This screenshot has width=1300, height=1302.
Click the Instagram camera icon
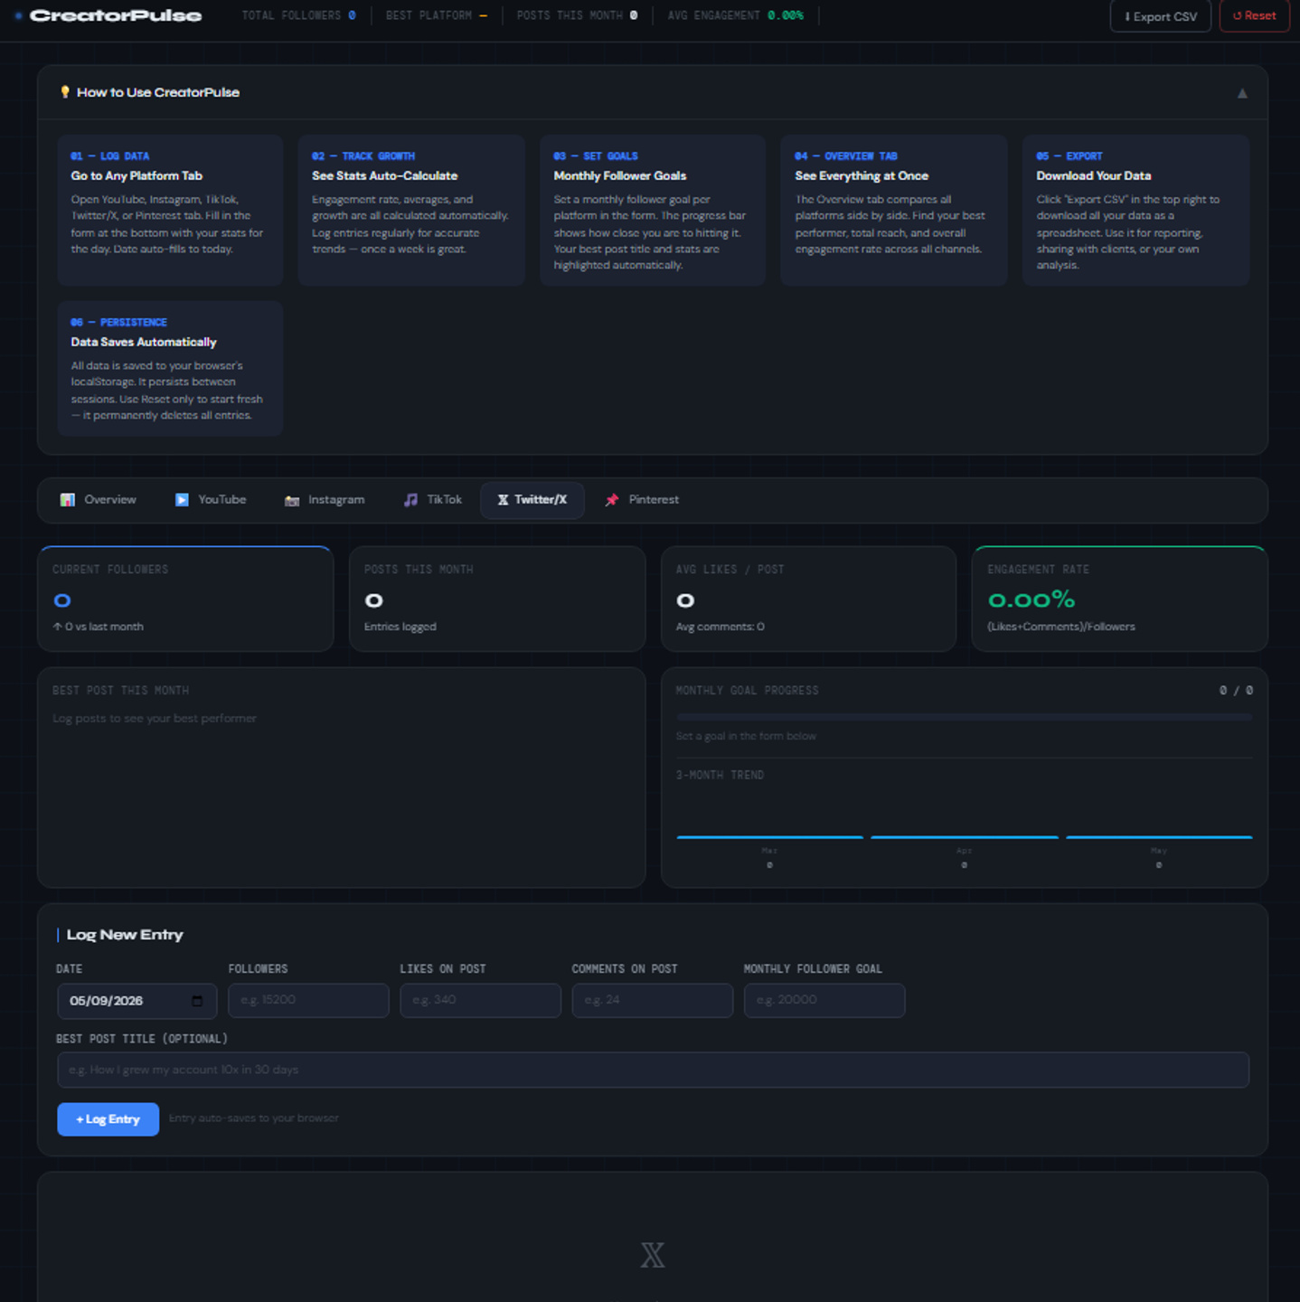292,500
